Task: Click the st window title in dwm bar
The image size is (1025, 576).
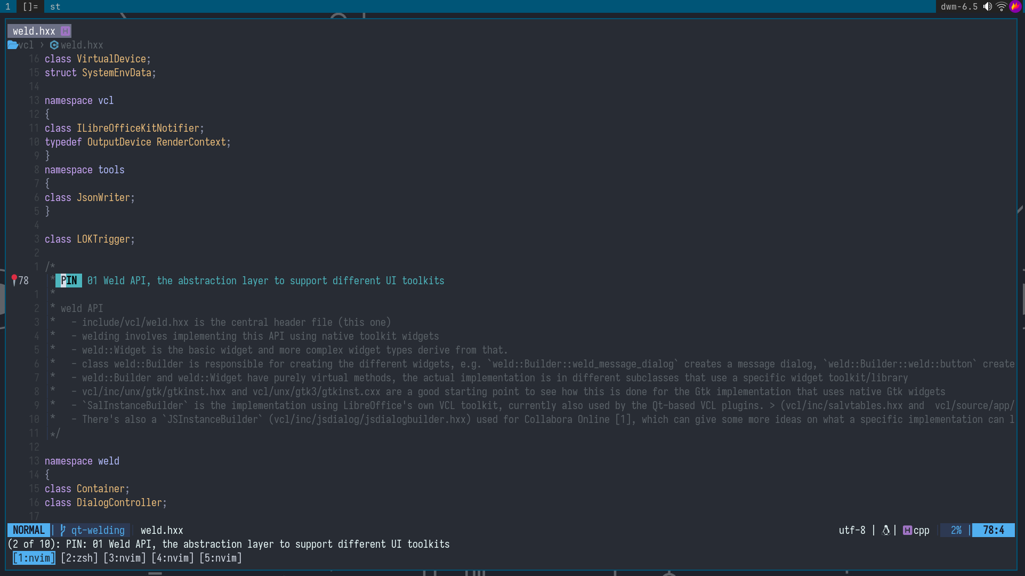Action: 55,6
